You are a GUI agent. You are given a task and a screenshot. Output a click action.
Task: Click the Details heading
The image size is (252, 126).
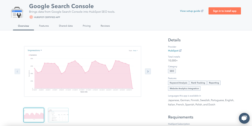174,40
